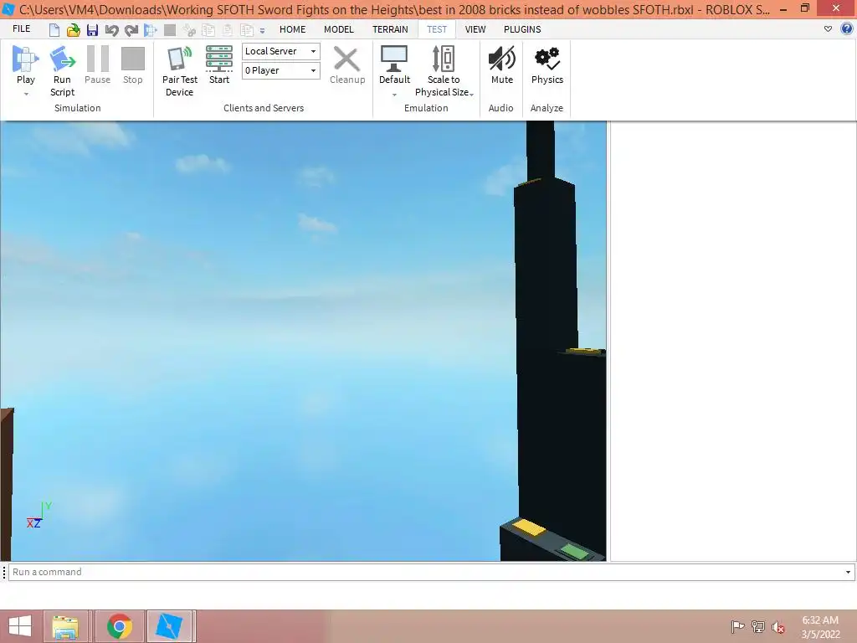Switch to the HOME tab
This screenshot has width=857, height=643.
(292, 29)
